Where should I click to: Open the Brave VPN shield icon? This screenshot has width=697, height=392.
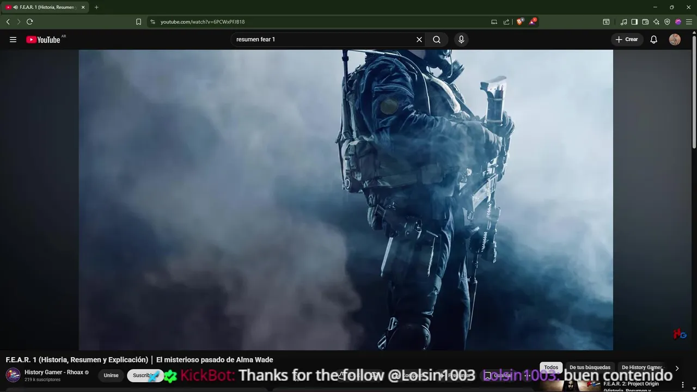coord(667,22)
